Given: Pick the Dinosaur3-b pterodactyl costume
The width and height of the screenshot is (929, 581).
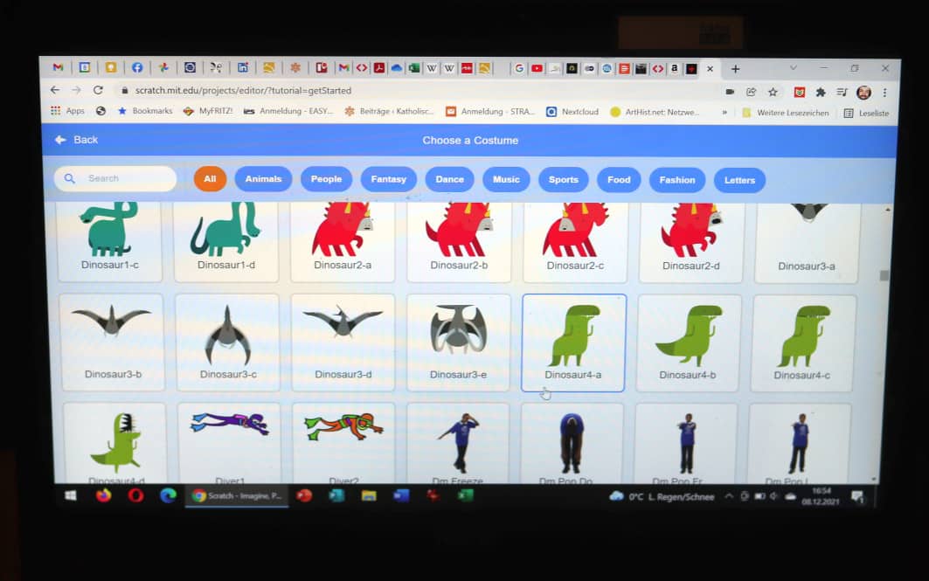Looking at the screenshot, I should [x=113, y=342].
